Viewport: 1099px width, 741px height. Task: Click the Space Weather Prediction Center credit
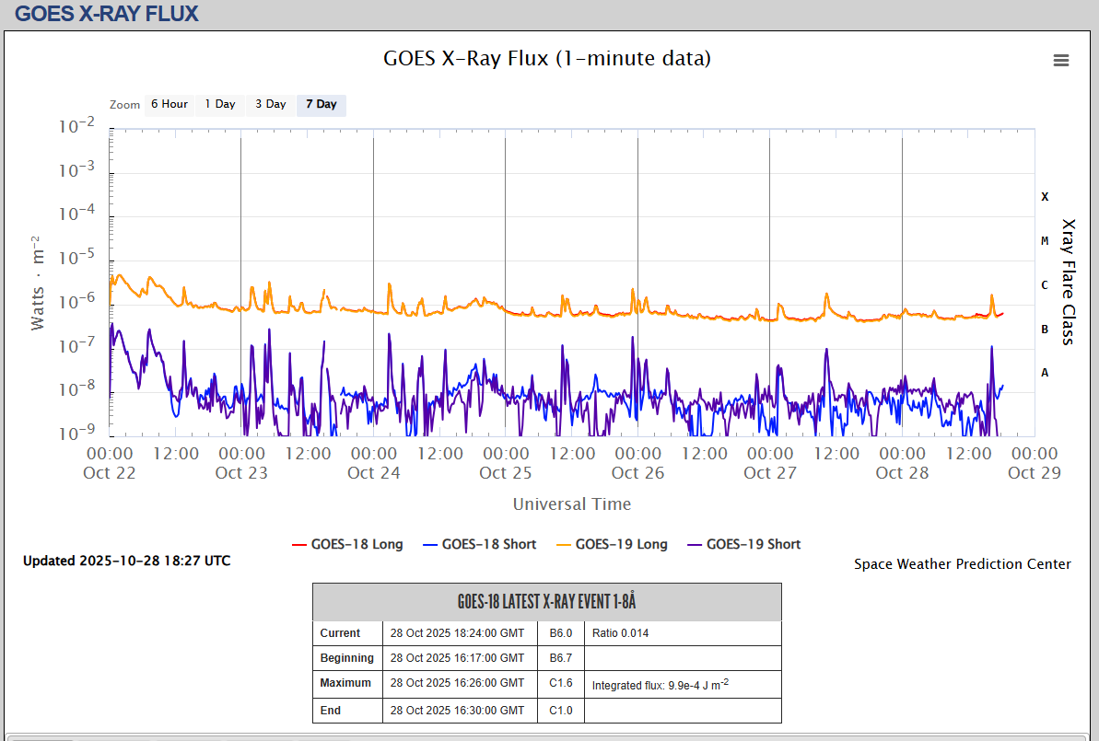[x=962, y=564]
